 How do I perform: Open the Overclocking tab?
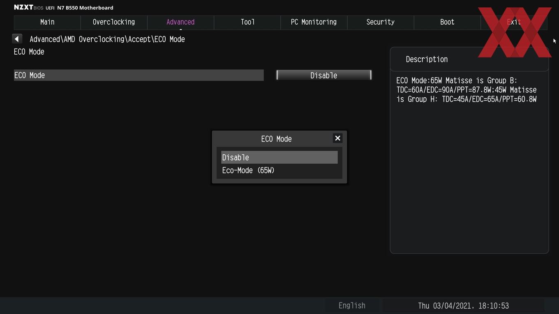(114, 22)
